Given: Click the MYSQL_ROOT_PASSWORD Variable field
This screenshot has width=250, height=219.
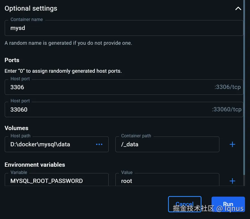Looking at the screenshot, I should pyautogui.click(x=56, y=181).
